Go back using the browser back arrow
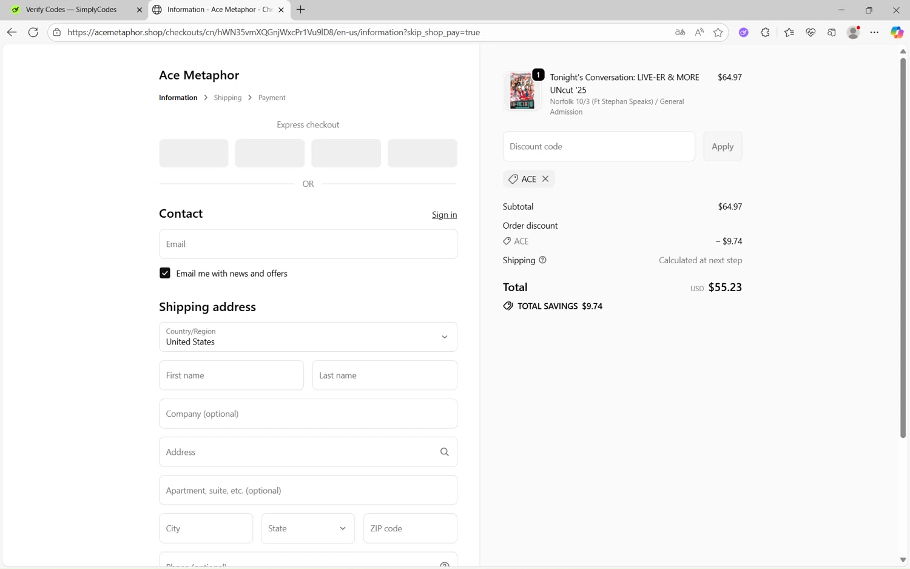 coord(12,32)
